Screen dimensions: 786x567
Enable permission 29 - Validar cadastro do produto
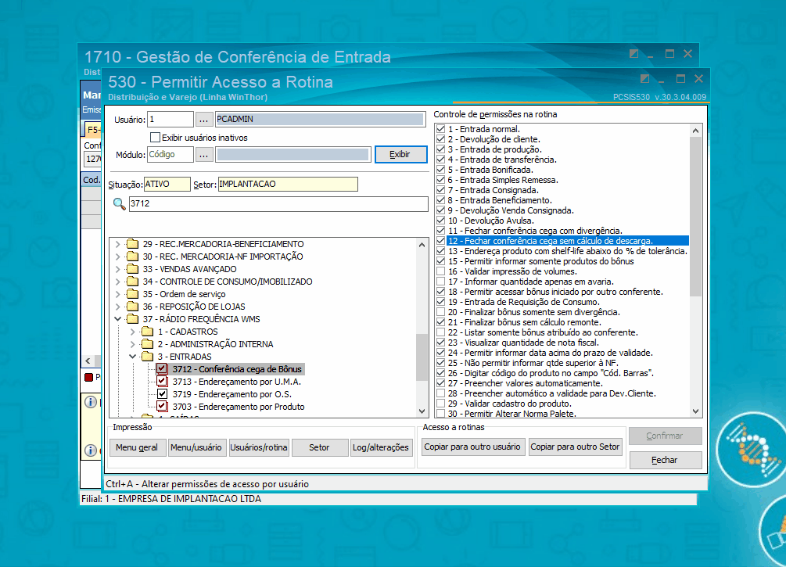click(440, 404)
